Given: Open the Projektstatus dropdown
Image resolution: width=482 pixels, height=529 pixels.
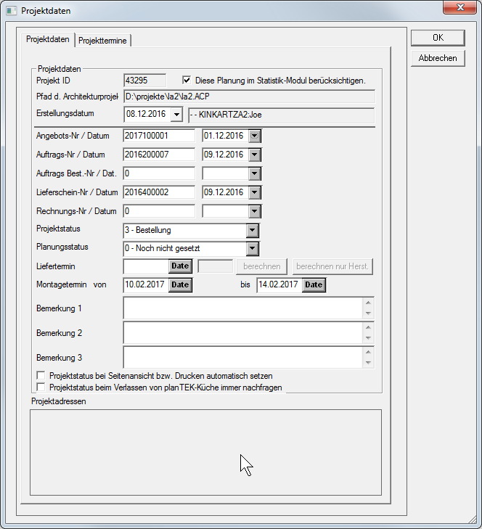Looking at the screenshot, I should point(253,231).
